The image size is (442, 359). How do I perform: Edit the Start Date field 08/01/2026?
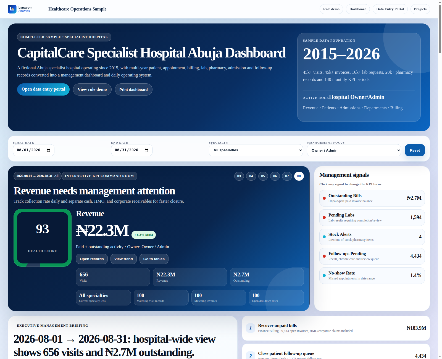(x=34, y=150)
